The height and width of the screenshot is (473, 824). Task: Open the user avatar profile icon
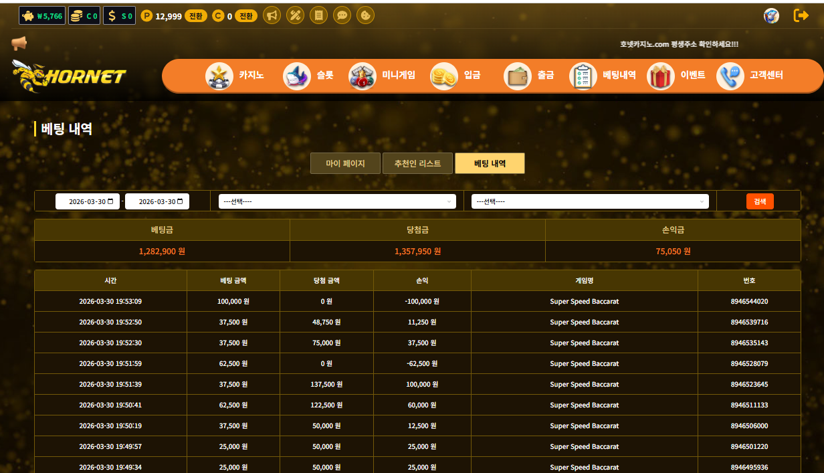click(x=771, y=15)
